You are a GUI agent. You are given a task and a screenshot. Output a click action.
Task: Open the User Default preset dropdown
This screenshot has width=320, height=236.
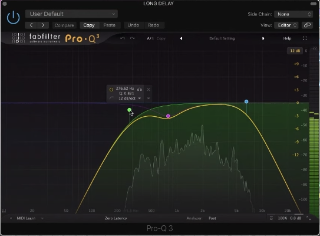click(x=71, y=14)
